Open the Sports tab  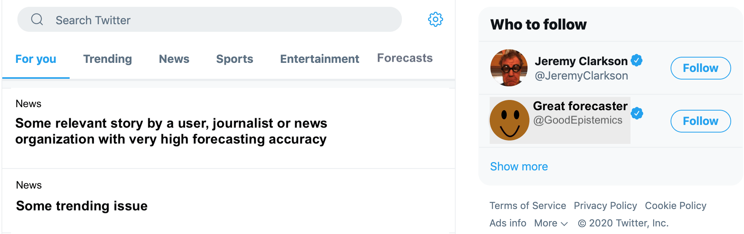[x=235, y=59]
